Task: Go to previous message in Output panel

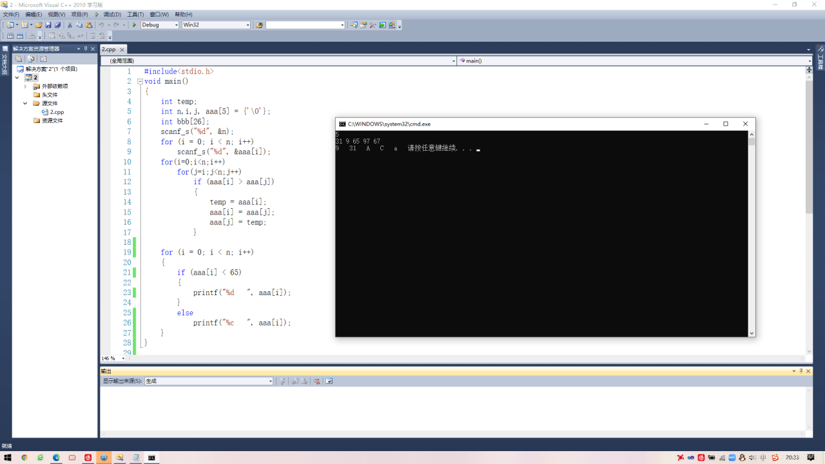Action: 295,381
